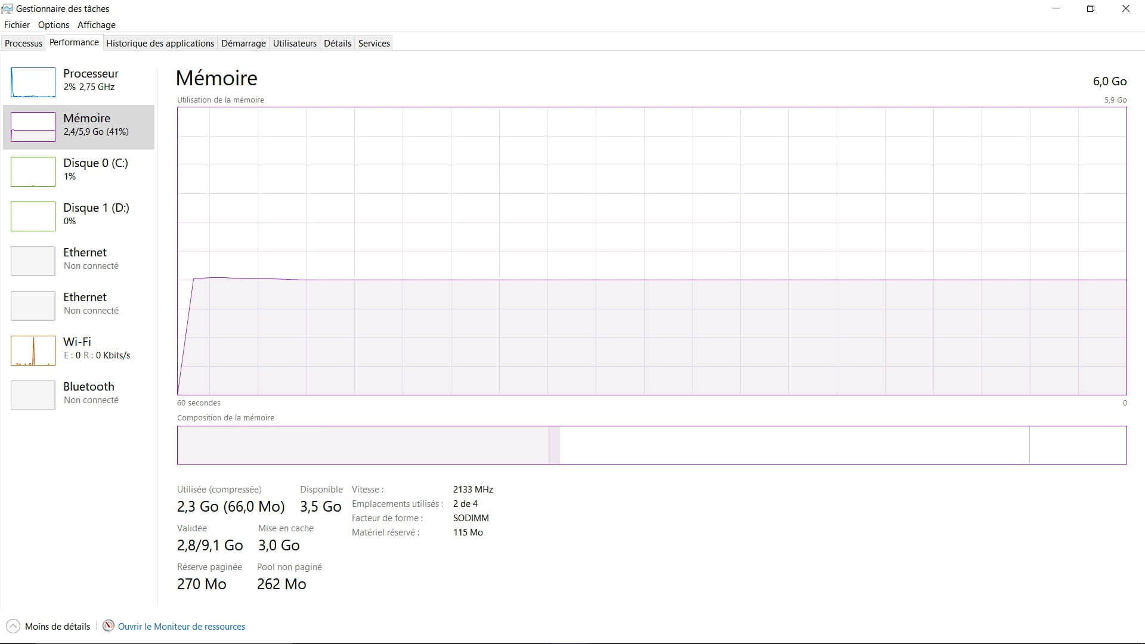Click the memory usage graph area

pyautogui.click(x=652, y=251)
